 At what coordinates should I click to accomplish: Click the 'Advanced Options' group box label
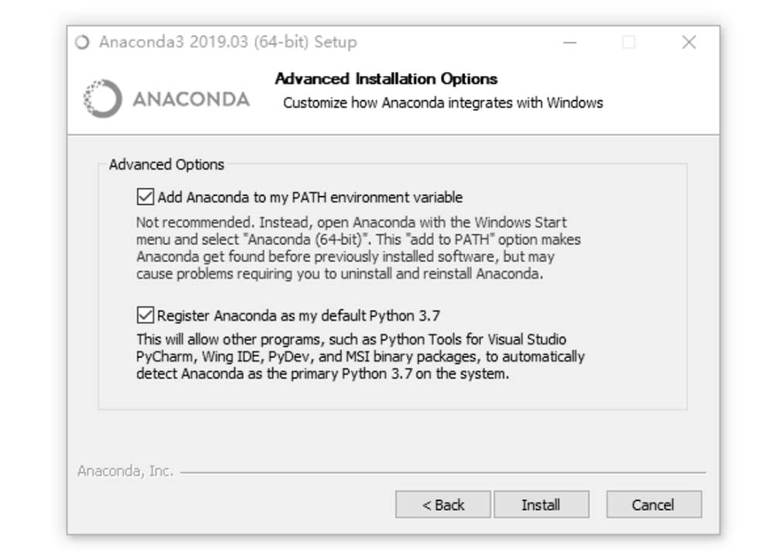[167, 164]
